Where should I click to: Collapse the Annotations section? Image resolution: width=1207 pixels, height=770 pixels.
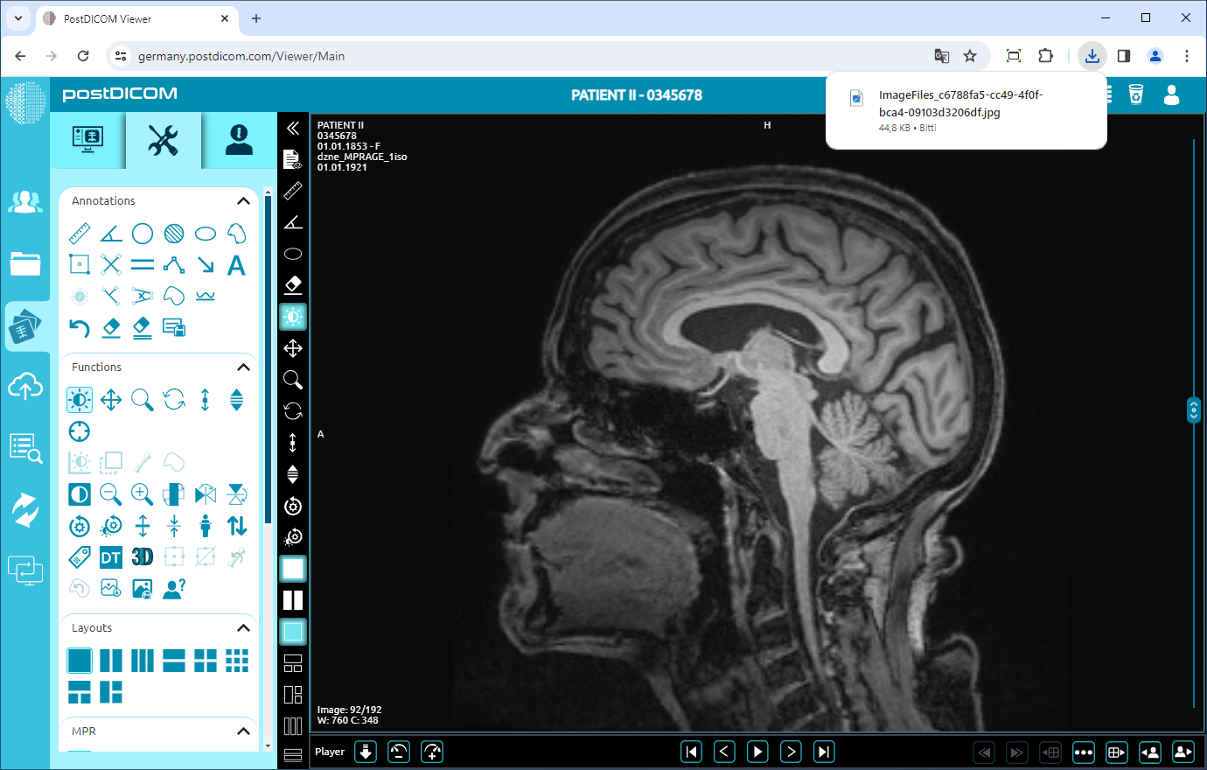pyautogui.click(x=243, y=200)
